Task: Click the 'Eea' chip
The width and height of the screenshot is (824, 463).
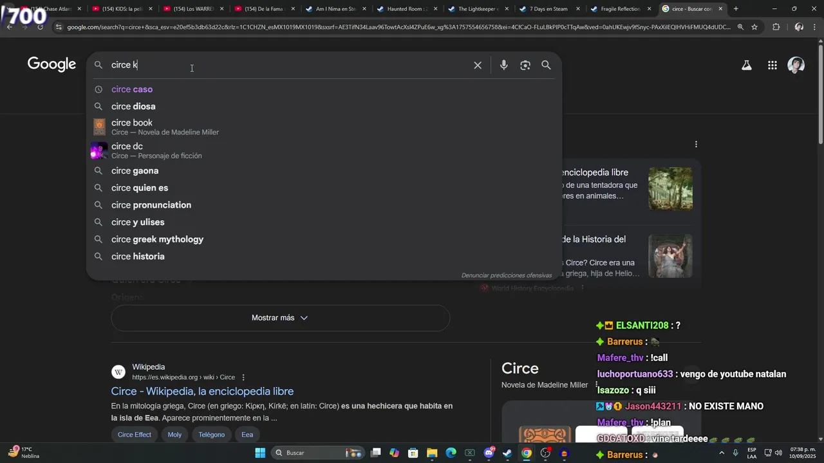Action: tap(247, 435)
